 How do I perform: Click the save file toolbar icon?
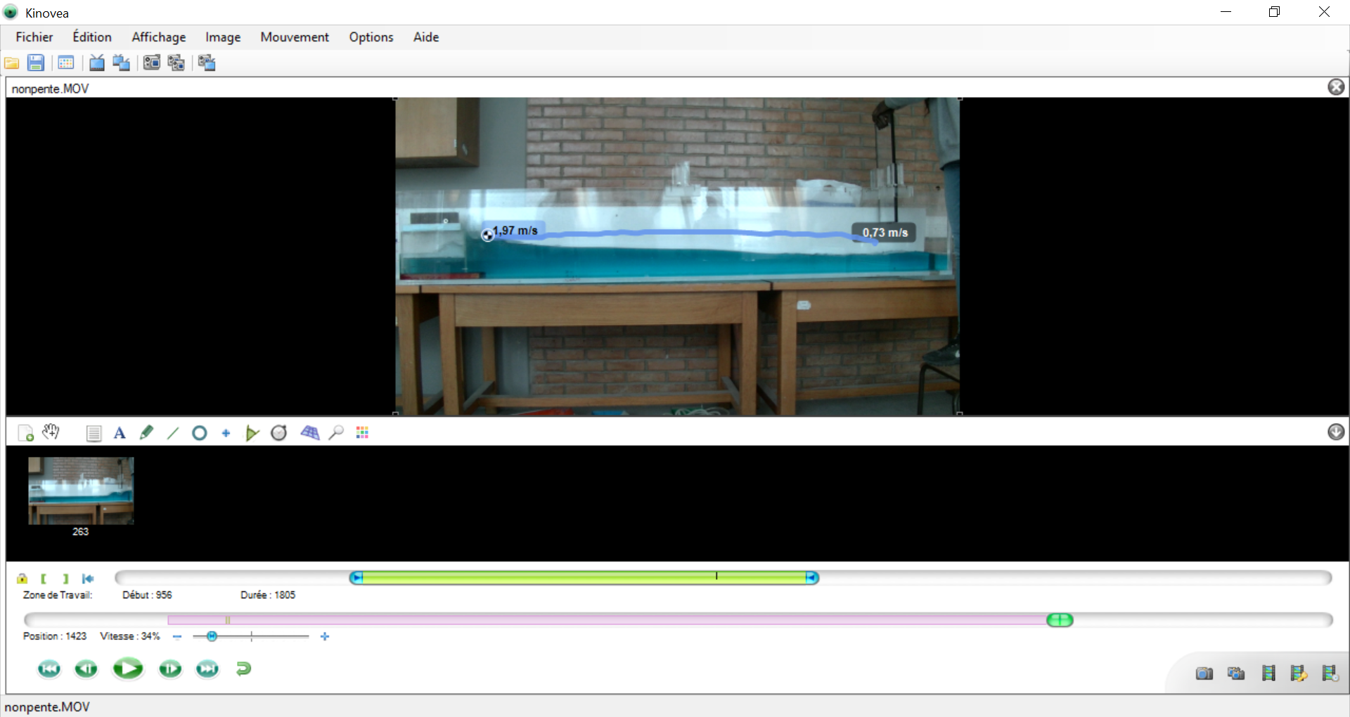[36, 63]
